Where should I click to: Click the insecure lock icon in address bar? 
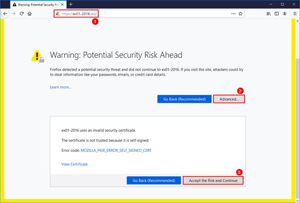click(58, 14)
